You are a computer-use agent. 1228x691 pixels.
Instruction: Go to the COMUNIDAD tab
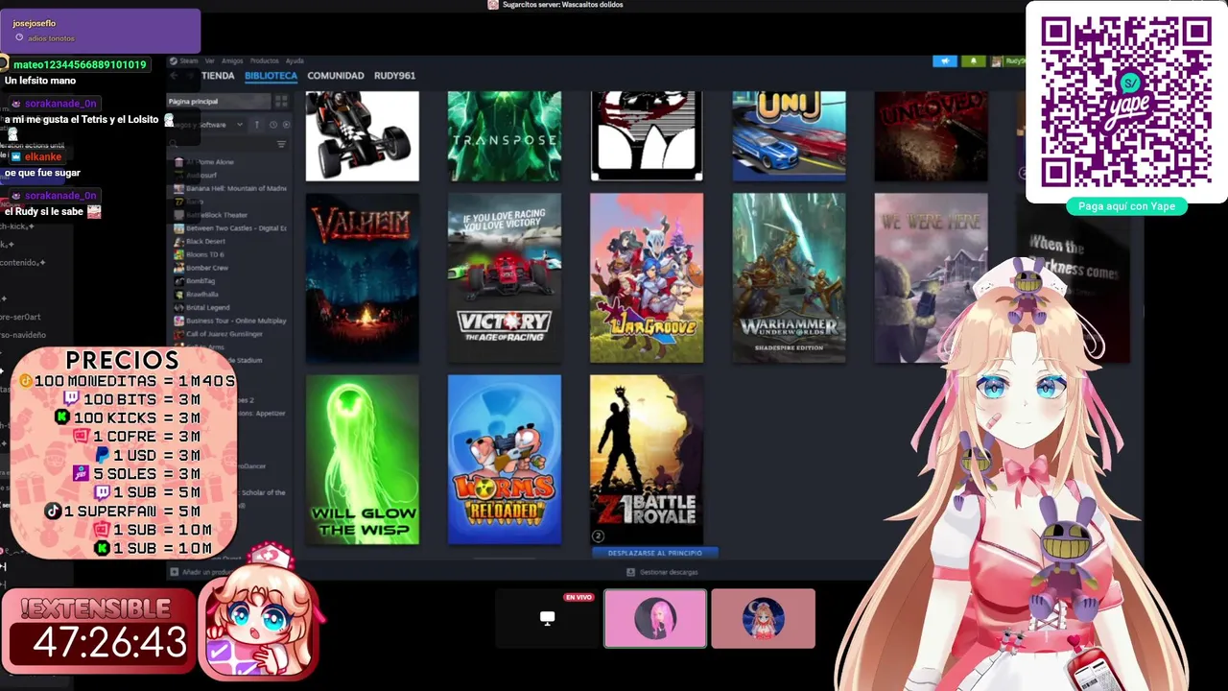(336, 76)
